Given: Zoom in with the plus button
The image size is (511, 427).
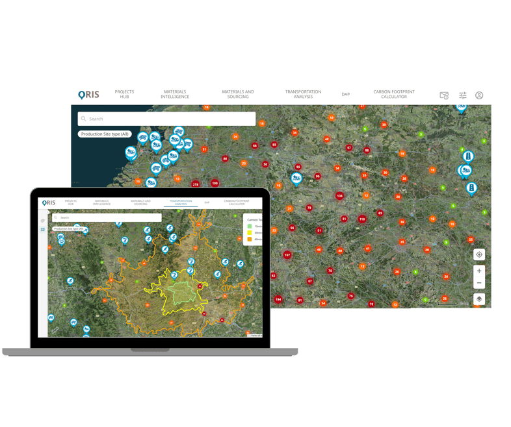Looking at the screenshot, I should (479, 271).
